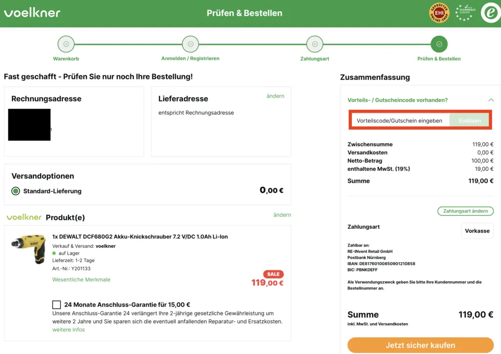This screenshot has height=354, width=501.
Task: Open the Prüfen & Bestellen step
Action: coord(439,44)
